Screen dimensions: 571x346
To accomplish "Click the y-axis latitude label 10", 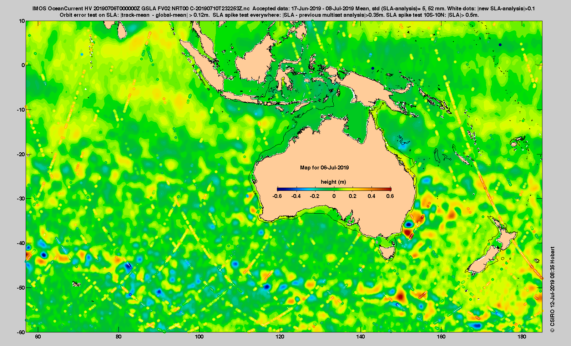I will (x=22, y=21).
